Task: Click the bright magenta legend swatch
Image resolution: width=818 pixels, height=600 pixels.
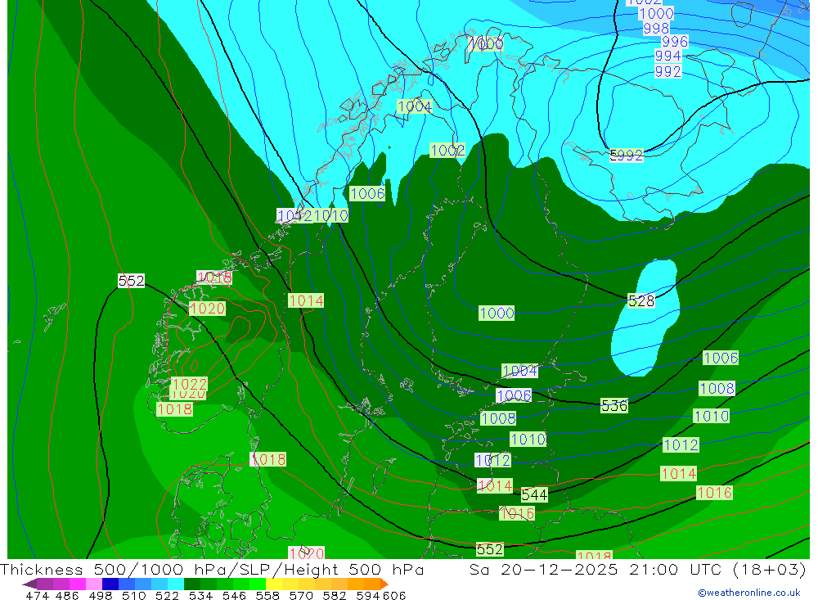Action: coord(78,584)
